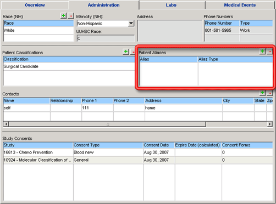Screen dimensions: 276x204
Task: Add a Patient Alias with plus icon
Action: point(262,52)
